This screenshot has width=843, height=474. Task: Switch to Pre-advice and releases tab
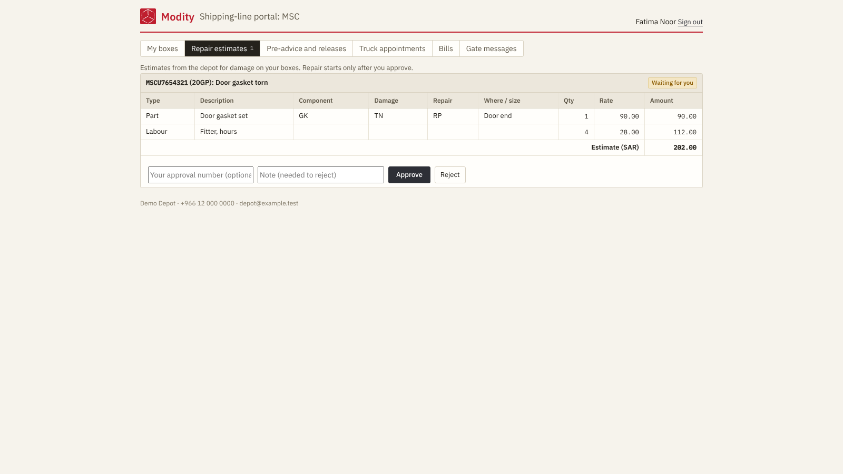pos(306,48)
